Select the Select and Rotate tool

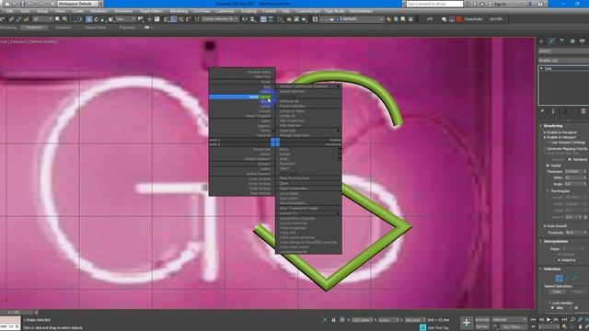tap(96, 19)
